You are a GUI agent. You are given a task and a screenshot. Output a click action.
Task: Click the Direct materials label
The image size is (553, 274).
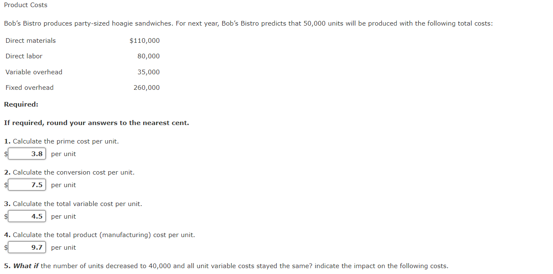tap(30, 41)
